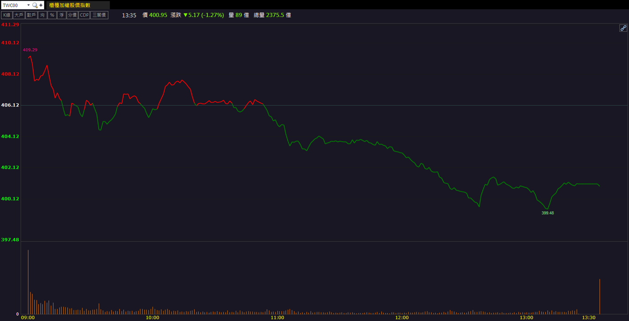Click the price value 400.95
The height and width of the screenshot is (321, 629).
click(x=158, y=15)
